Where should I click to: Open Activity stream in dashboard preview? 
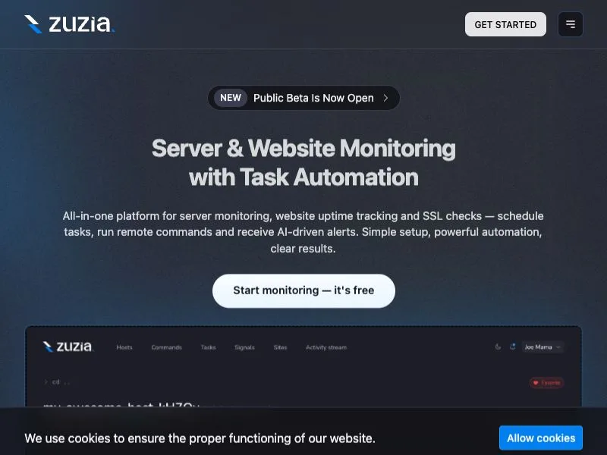point(326,347)
